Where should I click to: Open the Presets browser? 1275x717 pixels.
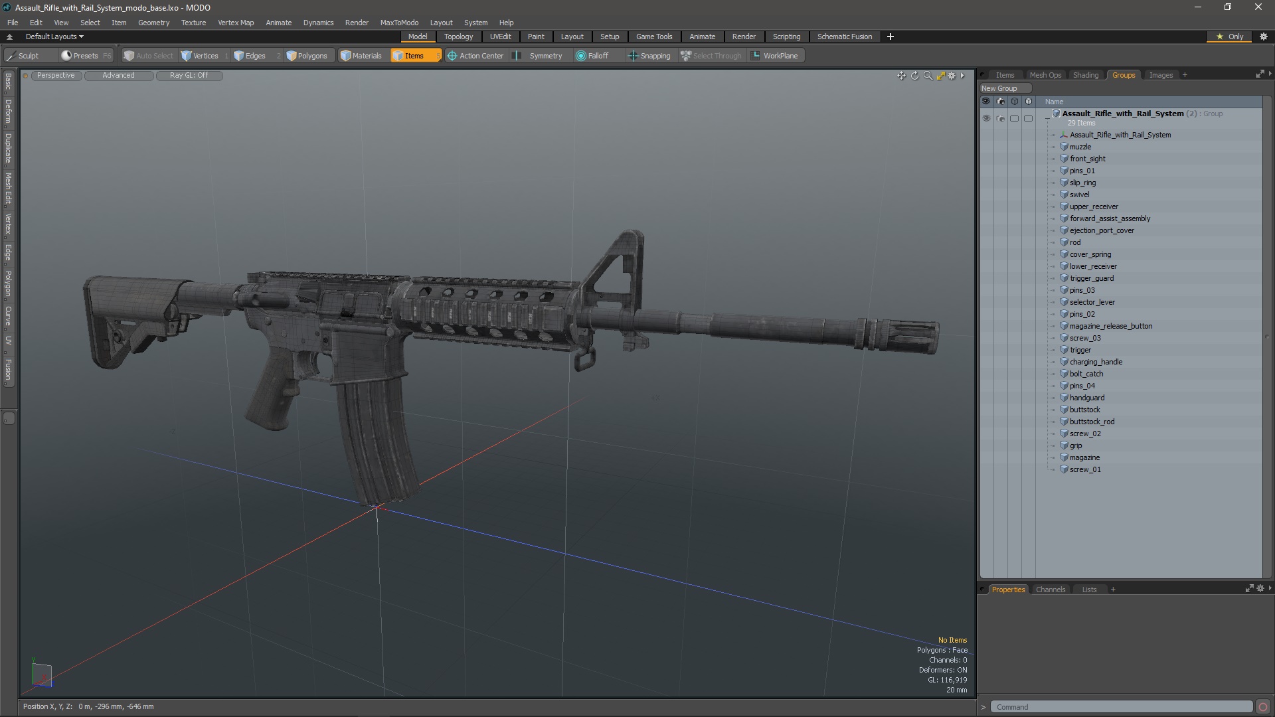(86, 56)
